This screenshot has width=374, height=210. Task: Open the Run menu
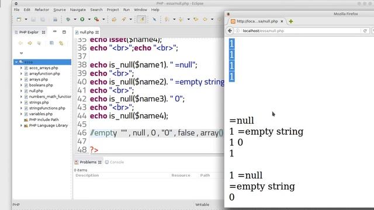(x=126, y=10)
